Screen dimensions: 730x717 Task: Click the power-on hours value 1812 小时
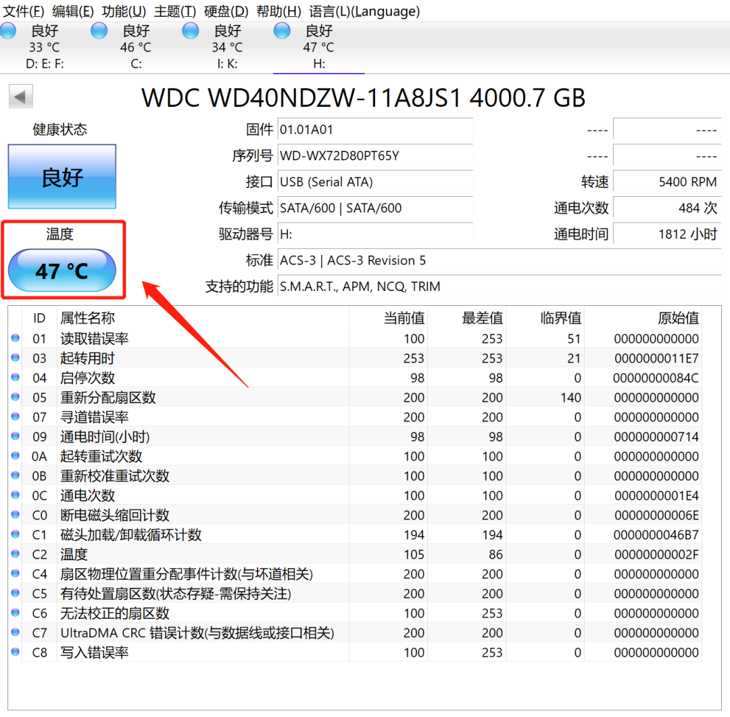tap(667, 233)
